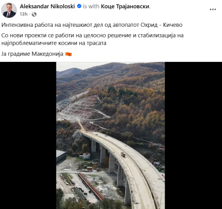Screen dimensions: 222x209
Task: Play the highway viaduct video
Action: coord(111,135)
